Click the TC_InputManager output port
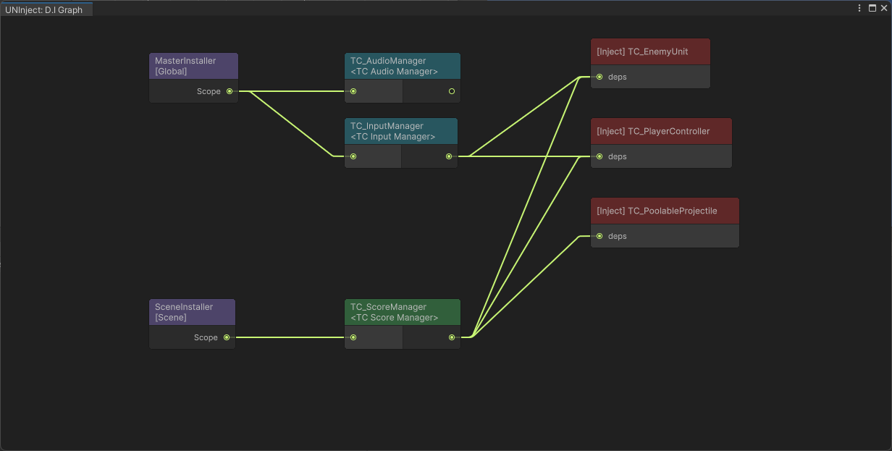892x451 pixels. point(449,156)
